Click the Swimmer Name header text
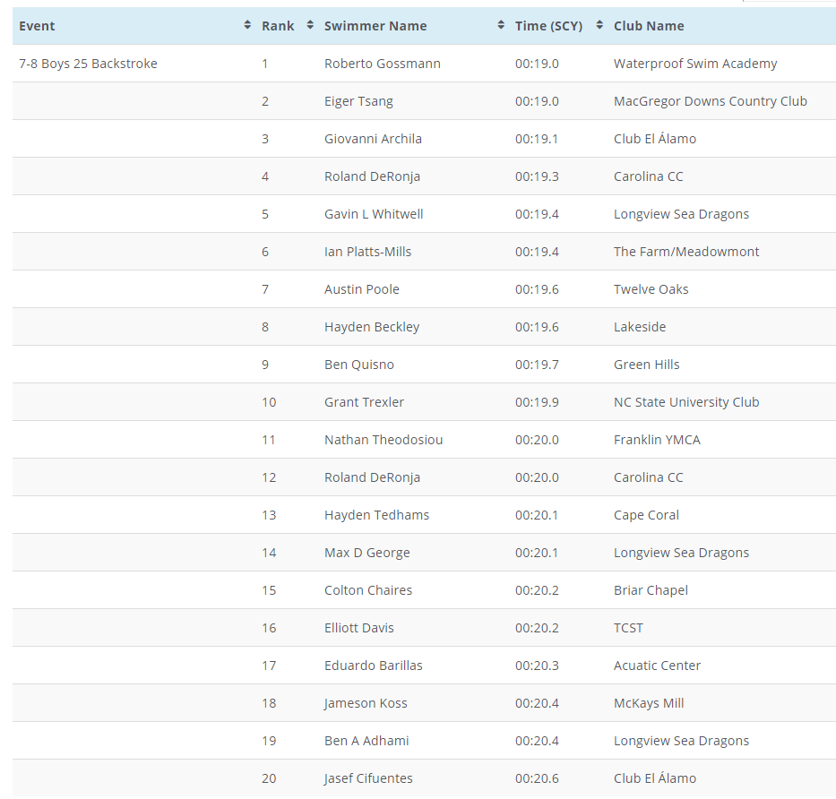 point(375,26)
